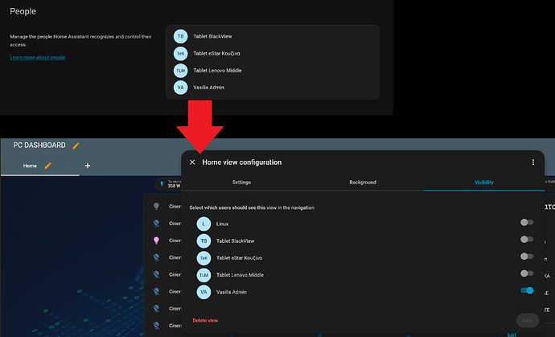Click the lightning bolt power badge icon
Viewport: 555px width, 337px height.
pyautogui.click(x=162, y=184)
